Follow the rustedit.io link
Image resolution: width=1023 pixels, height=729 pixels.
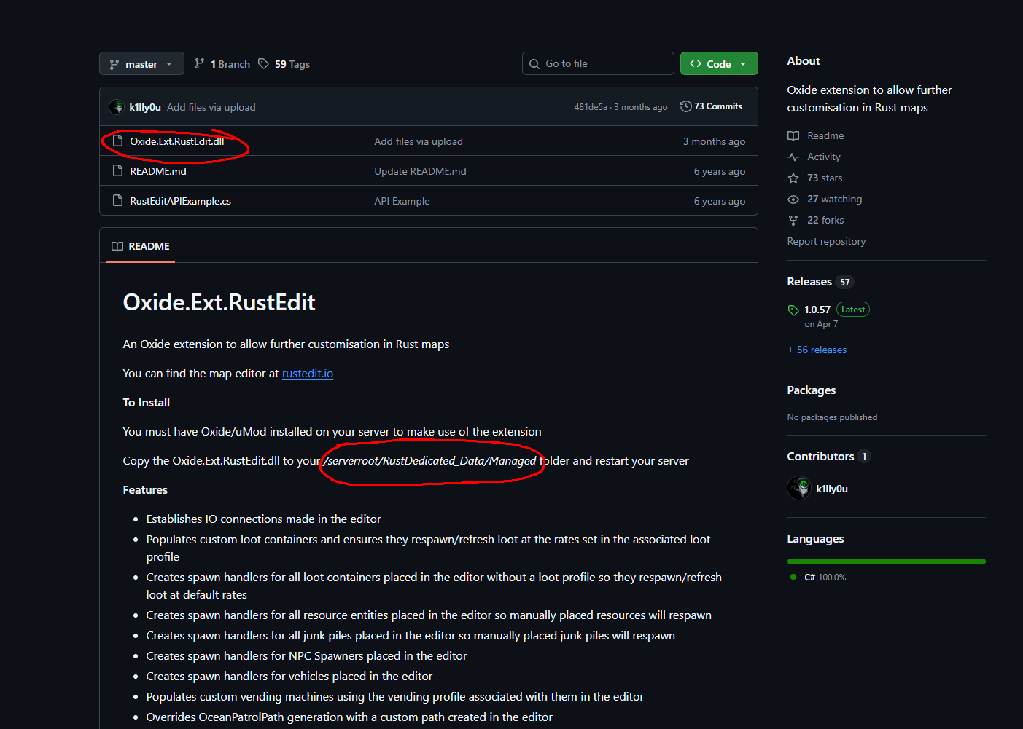pyautogui.click(x=308, y=373)
